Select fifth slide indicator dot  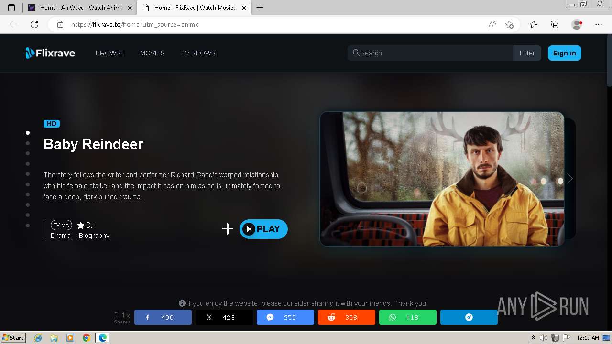[x=28, y=174]
